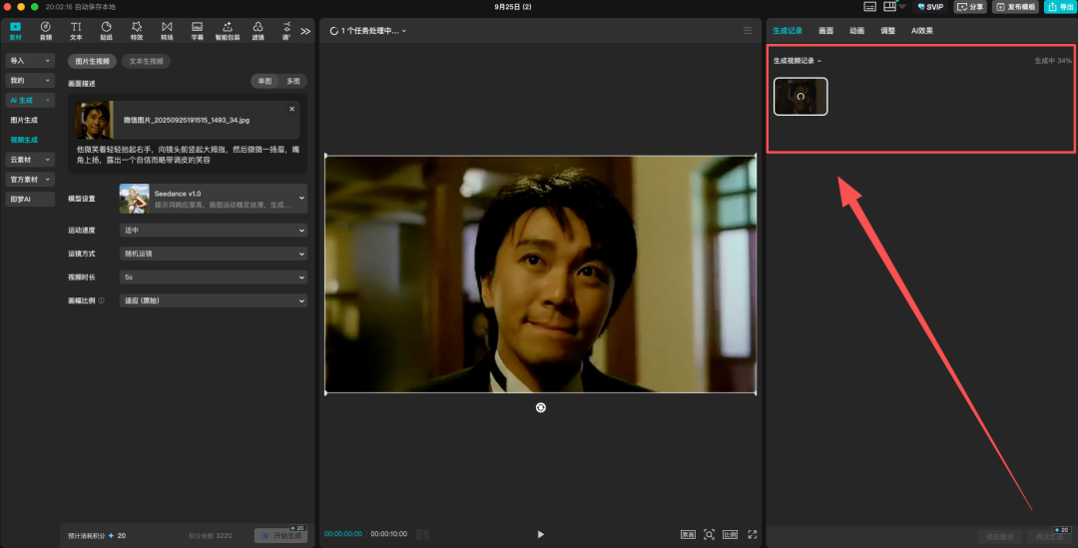Open the 特效 (Effects) panel
Screen dimensions: 1078x548
tap(136, 30)
